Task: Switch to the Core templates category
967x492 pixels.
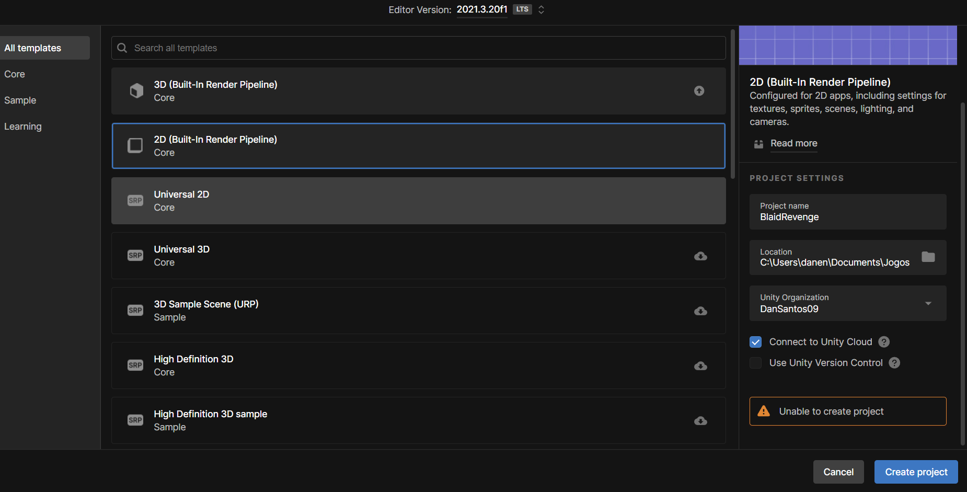Action: 15,74
